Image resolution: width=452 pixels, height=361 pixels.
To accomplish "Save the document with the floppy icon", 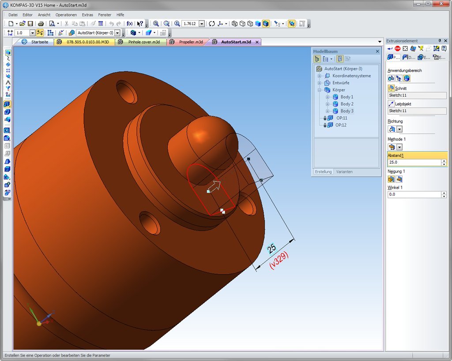I will 30,24.
